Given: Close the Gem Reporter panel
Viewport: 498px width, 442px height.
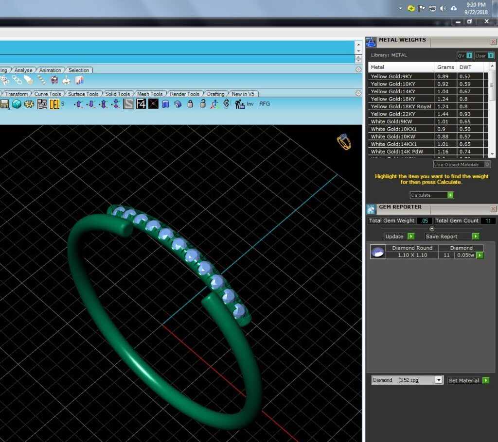Looking at the screenshot, I should click(x=493, y=209).
